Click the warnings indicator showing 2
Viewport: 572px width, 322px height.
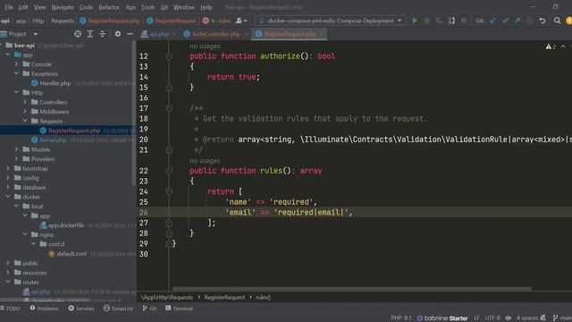551,47
